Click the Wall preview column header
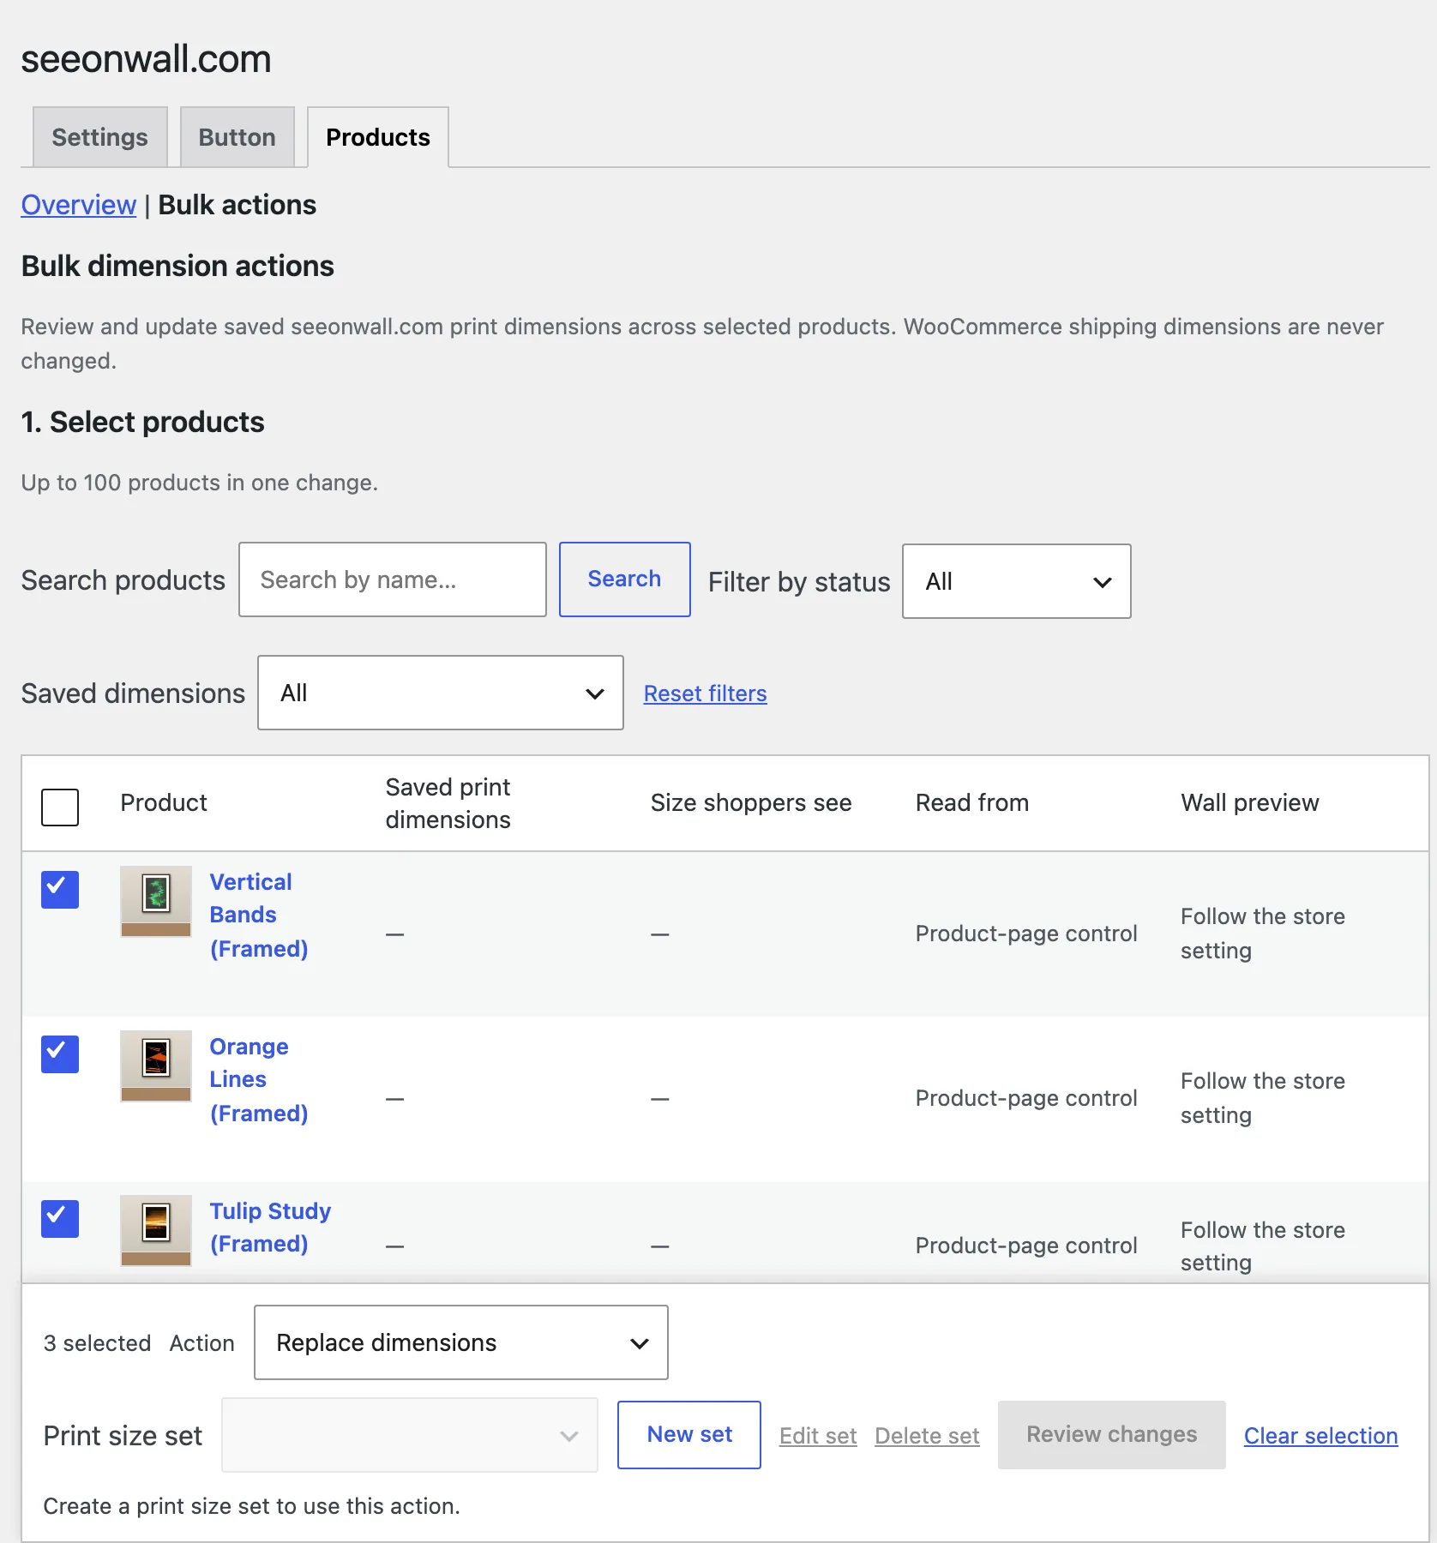This screenshot has width=1437, height=1543. point(1250,803)
